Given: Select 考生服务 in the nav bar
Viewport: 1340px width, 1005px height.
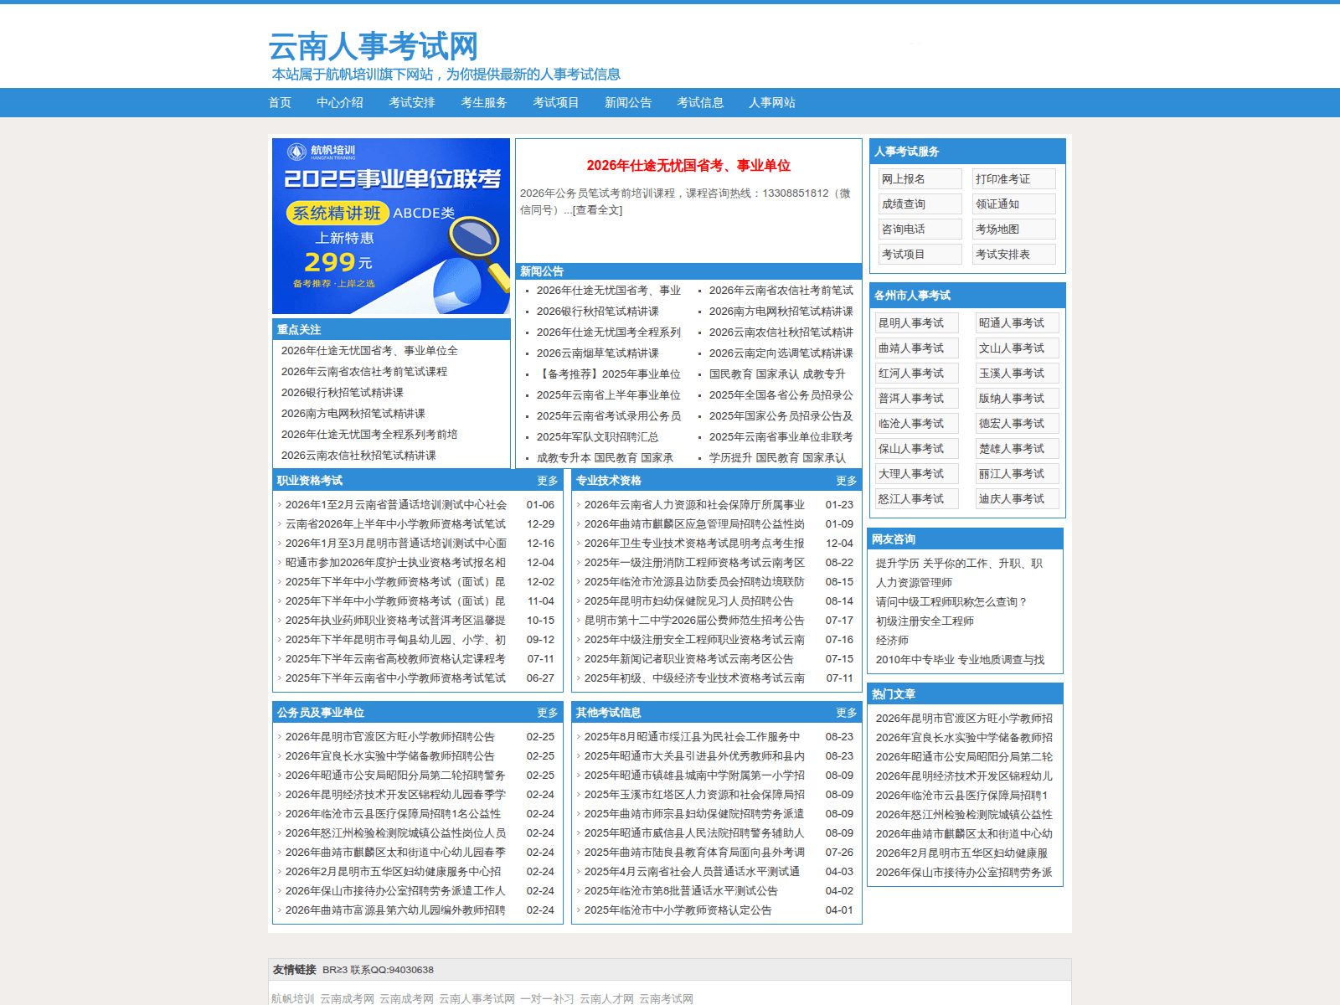Looking at the screenshot, I should coord(484,102).
